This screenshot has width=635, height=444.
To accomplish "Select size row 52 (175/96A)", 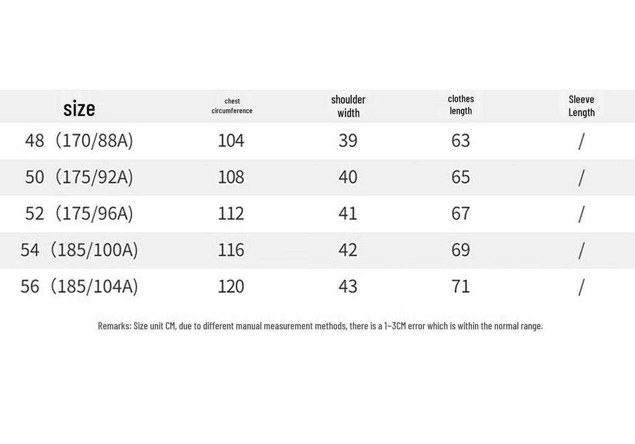I will [317, 214].
